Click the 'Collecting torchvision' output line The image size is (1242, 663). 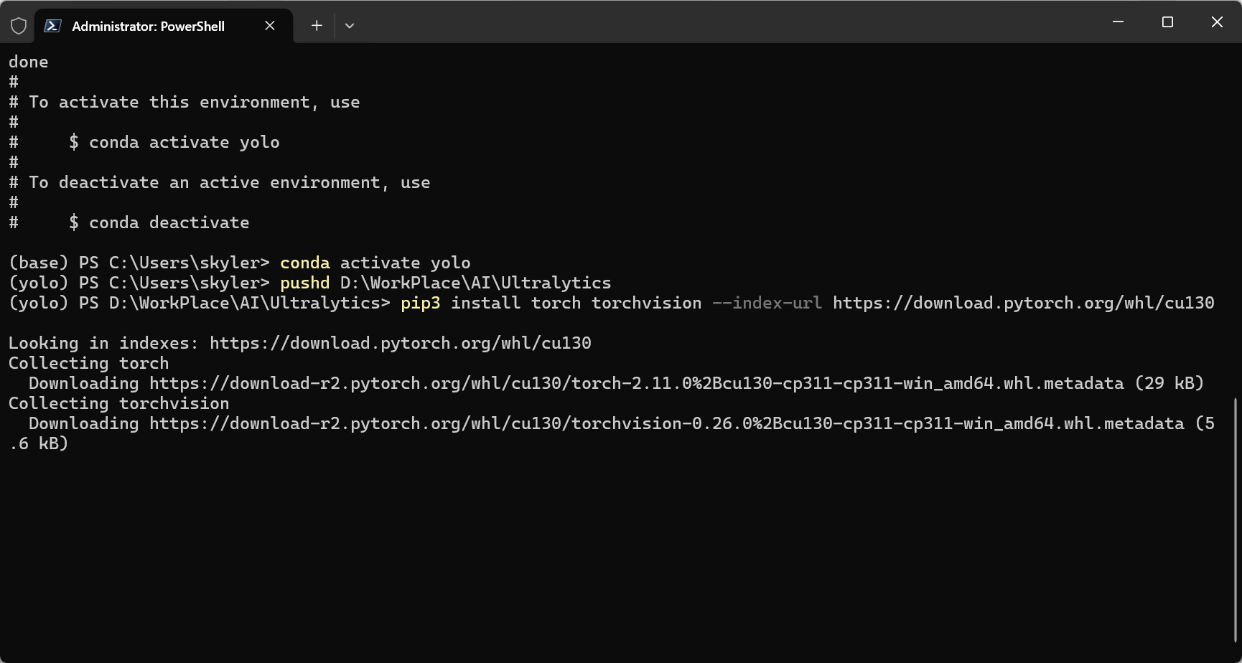(119, 403)
